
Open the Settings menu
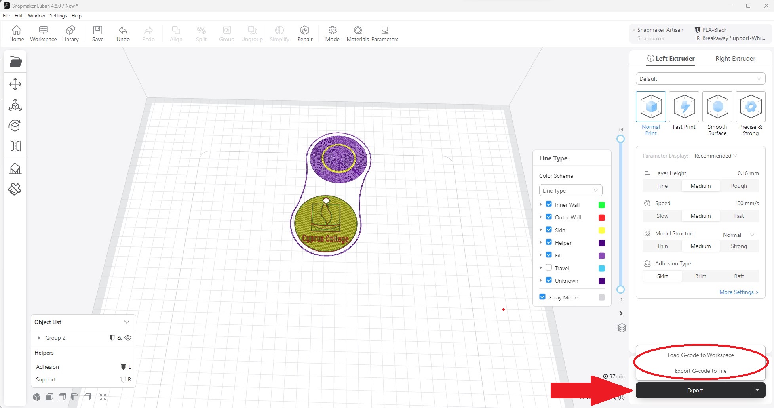58,16
